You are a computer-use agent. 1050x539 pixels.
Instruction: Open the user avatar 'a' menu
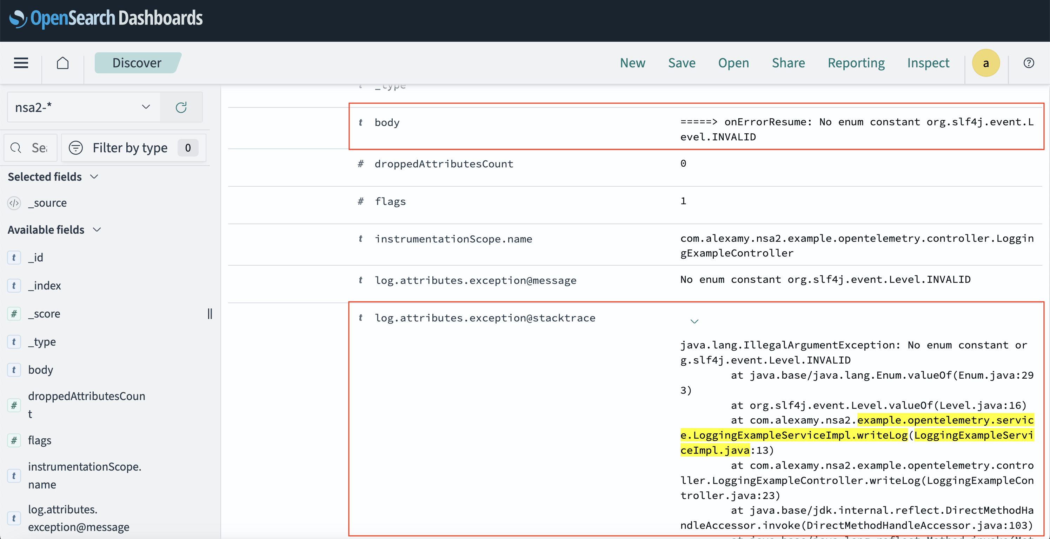pos(985,63)
